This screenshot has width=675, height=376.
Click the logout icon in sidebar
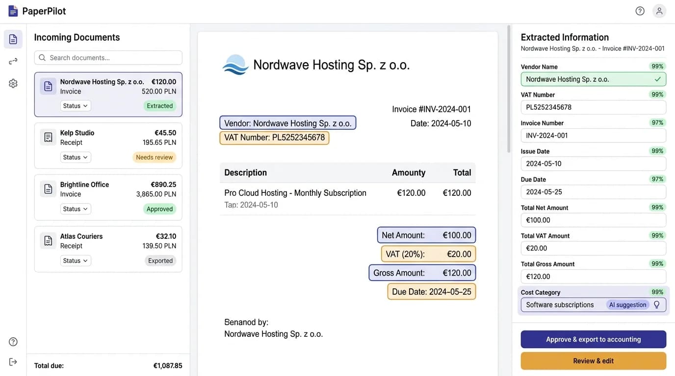click(13, 362)
